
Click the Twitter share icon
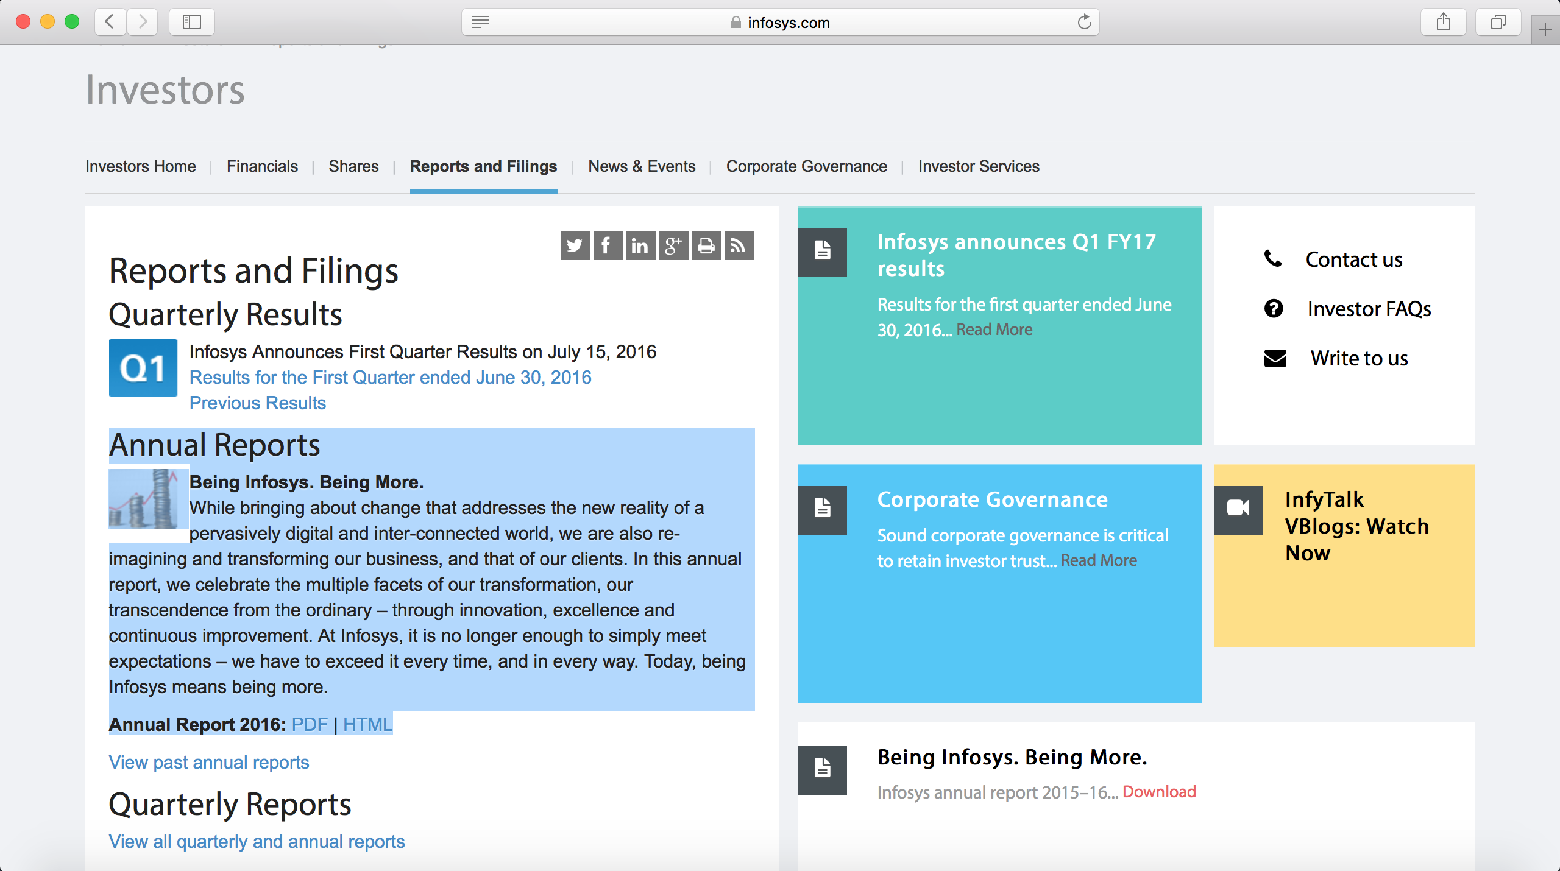[575, 244]
